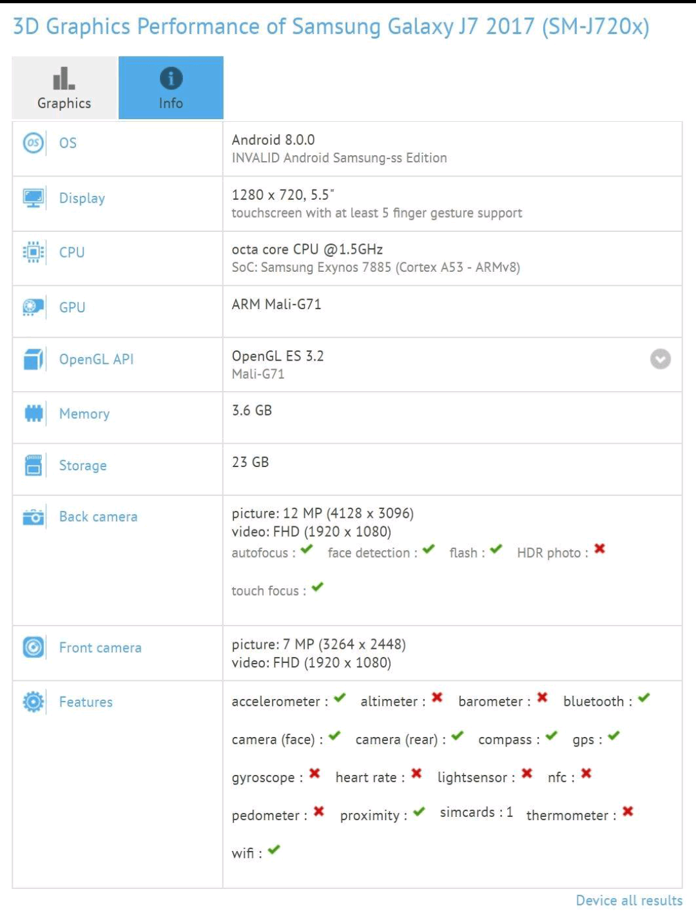Click the HDR photo red cross
The height and width of the screenshot is (918, 696).
(599, 549)
